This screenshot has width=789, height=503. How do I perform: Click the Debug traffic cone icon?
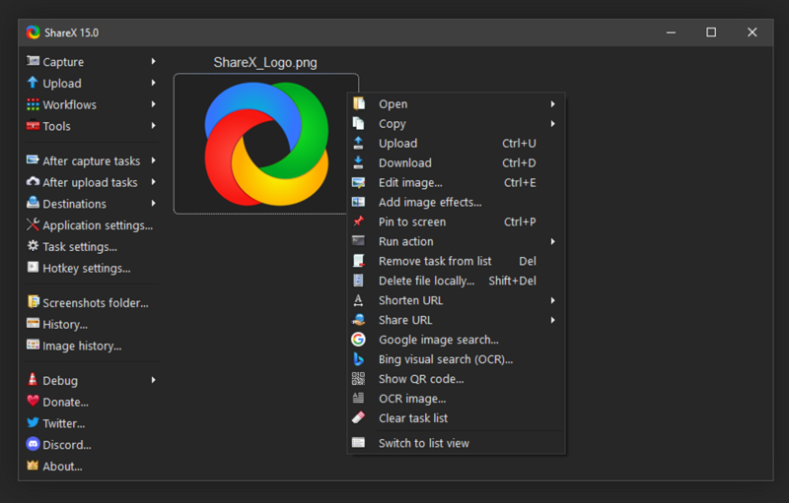(33, 380)
